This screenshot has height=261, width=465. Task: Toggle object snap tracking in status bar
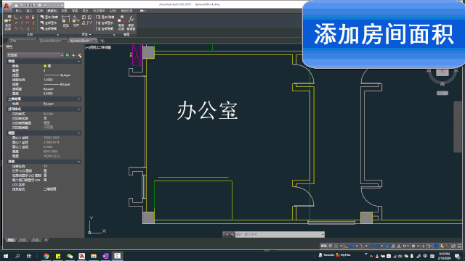pos(371,246)
